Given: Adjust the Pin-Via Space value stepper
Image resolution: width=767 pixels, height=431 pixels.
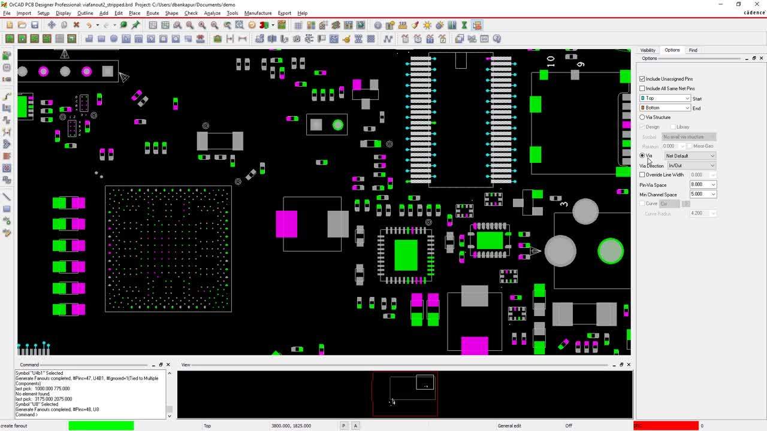Looking at the screenshot, I should [x=713, y=184].
